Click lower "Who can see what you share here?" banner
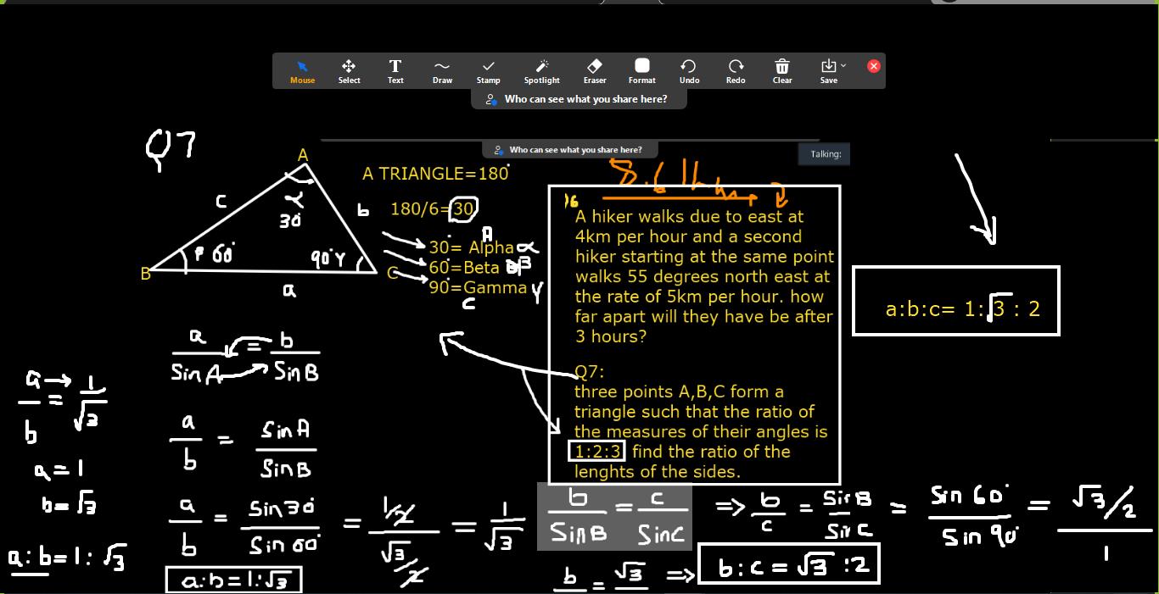 [x=568, y=150]
